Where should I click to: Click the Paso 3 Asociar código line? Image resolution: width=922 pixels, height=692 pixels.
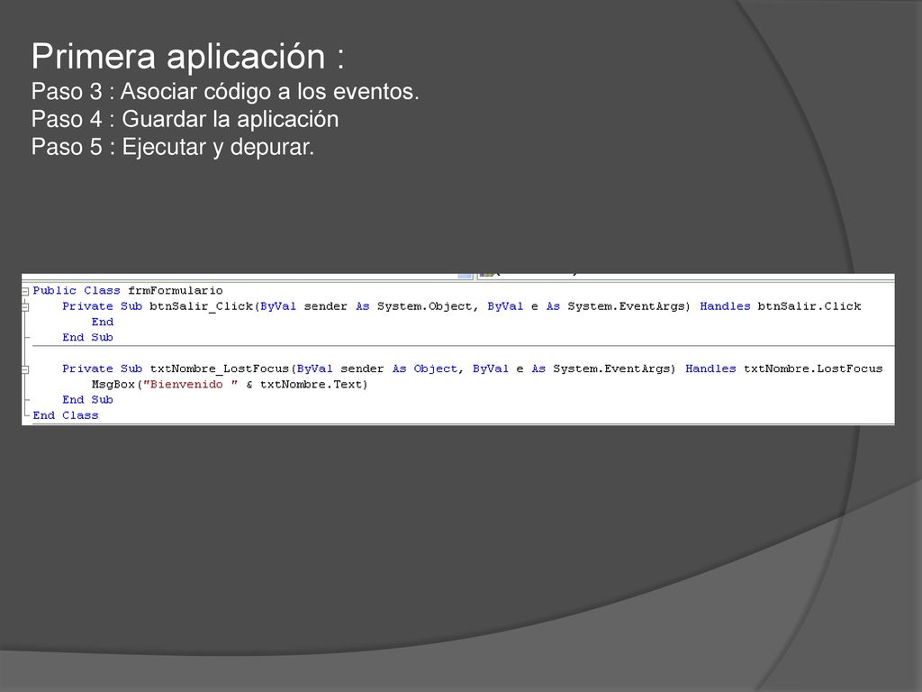(225, 92)
